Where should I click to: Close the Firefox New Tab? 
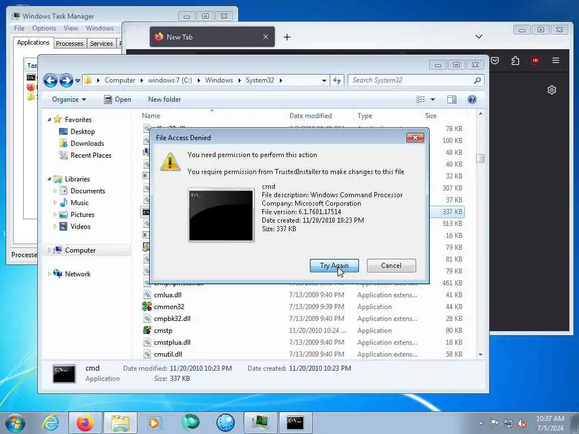click(x=266, y=37)
